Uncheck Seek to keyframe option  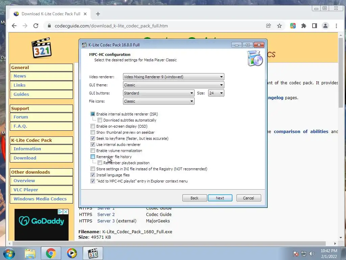pyautogui.click(x=93, y=138)
